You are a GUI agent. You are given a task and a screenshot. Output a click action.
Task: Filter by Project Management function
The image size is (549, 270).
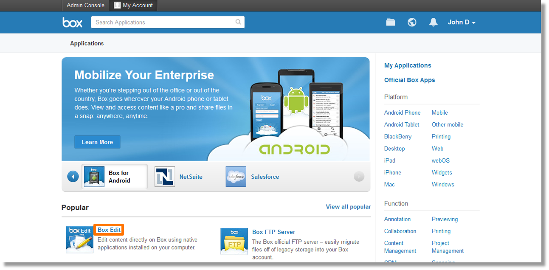coord(448,247)
